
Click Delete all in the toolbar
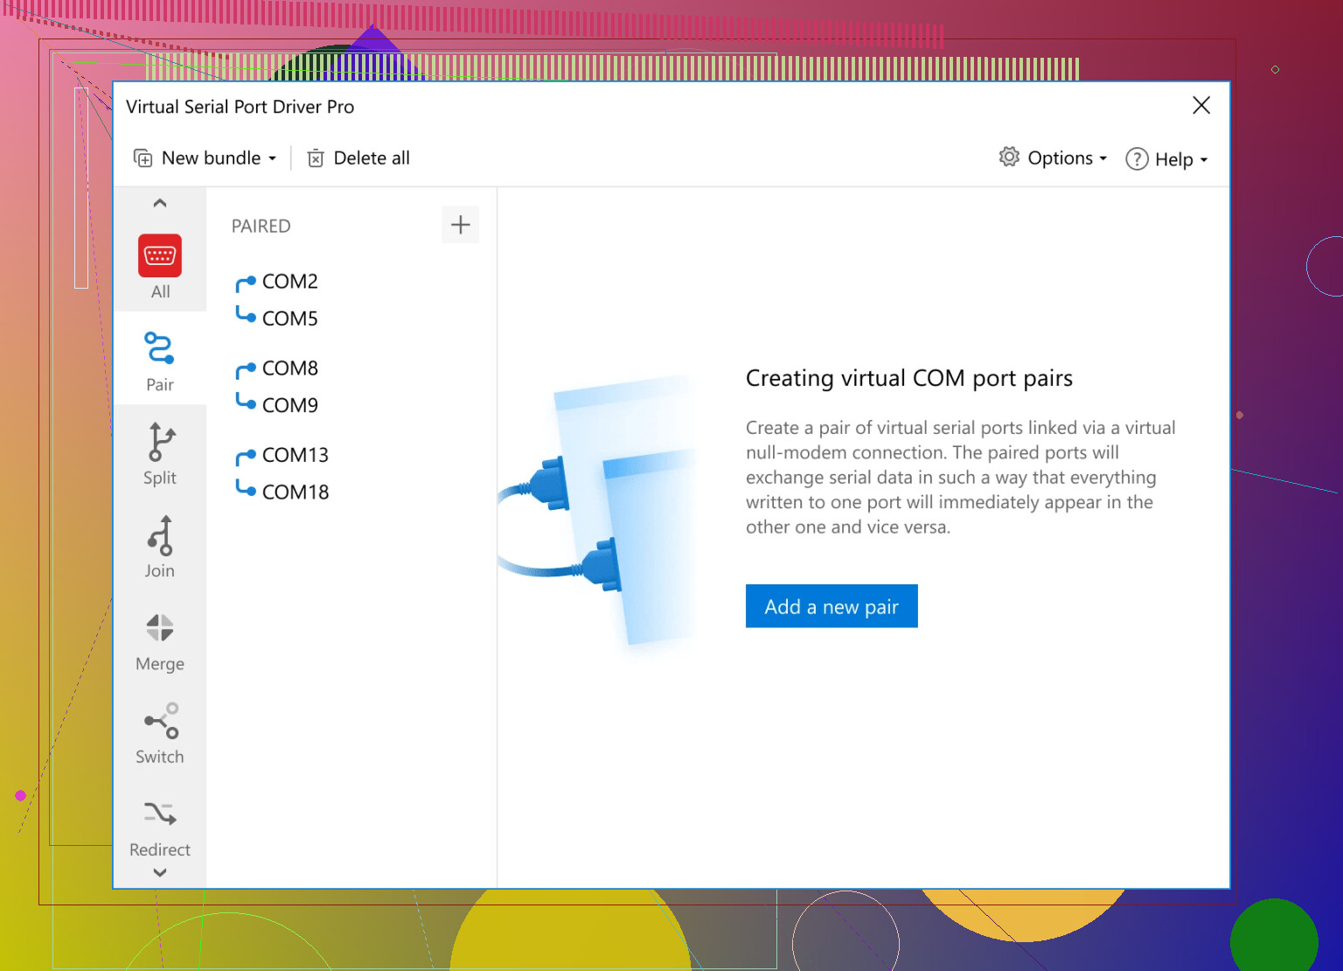pyautogui.click(x=358, y=158)
